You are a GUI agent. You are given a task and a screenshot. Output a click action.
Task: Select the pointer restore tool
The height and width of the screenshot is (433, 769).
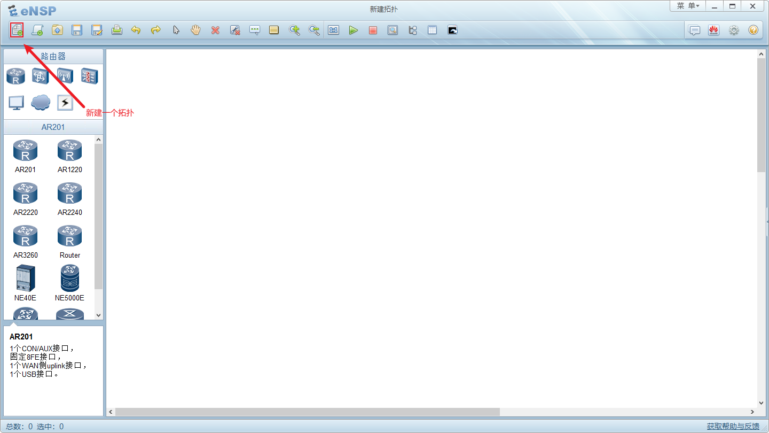[176, 30]
